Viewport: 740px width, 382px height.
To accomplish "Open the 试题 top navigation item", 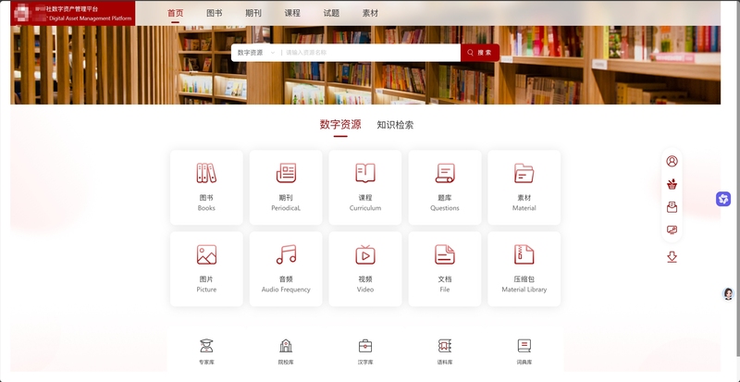I will (x=331, y=13).
